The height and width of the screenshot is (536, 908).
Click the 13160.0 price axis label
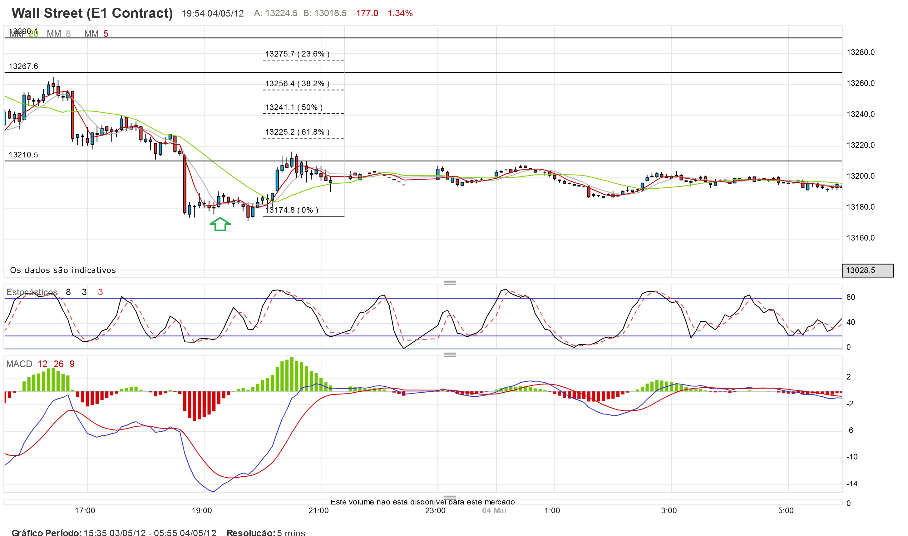coord(861,238)
